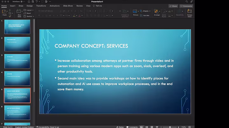Select slide 1 thumbnail
The height and width of the screenshot is (128, 229).
click(17, 27)
